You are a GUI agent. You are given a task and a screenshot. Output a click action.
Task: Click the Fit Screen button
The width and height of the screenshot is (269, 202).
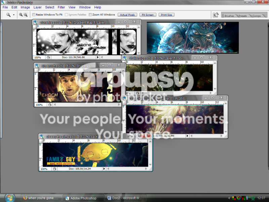(148, 15)
